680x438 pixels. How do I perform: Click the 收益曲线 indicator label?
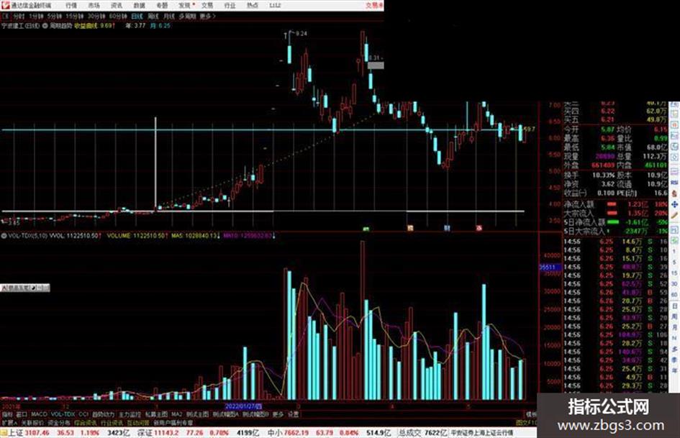pyautogui.click(x=86, y=26)
